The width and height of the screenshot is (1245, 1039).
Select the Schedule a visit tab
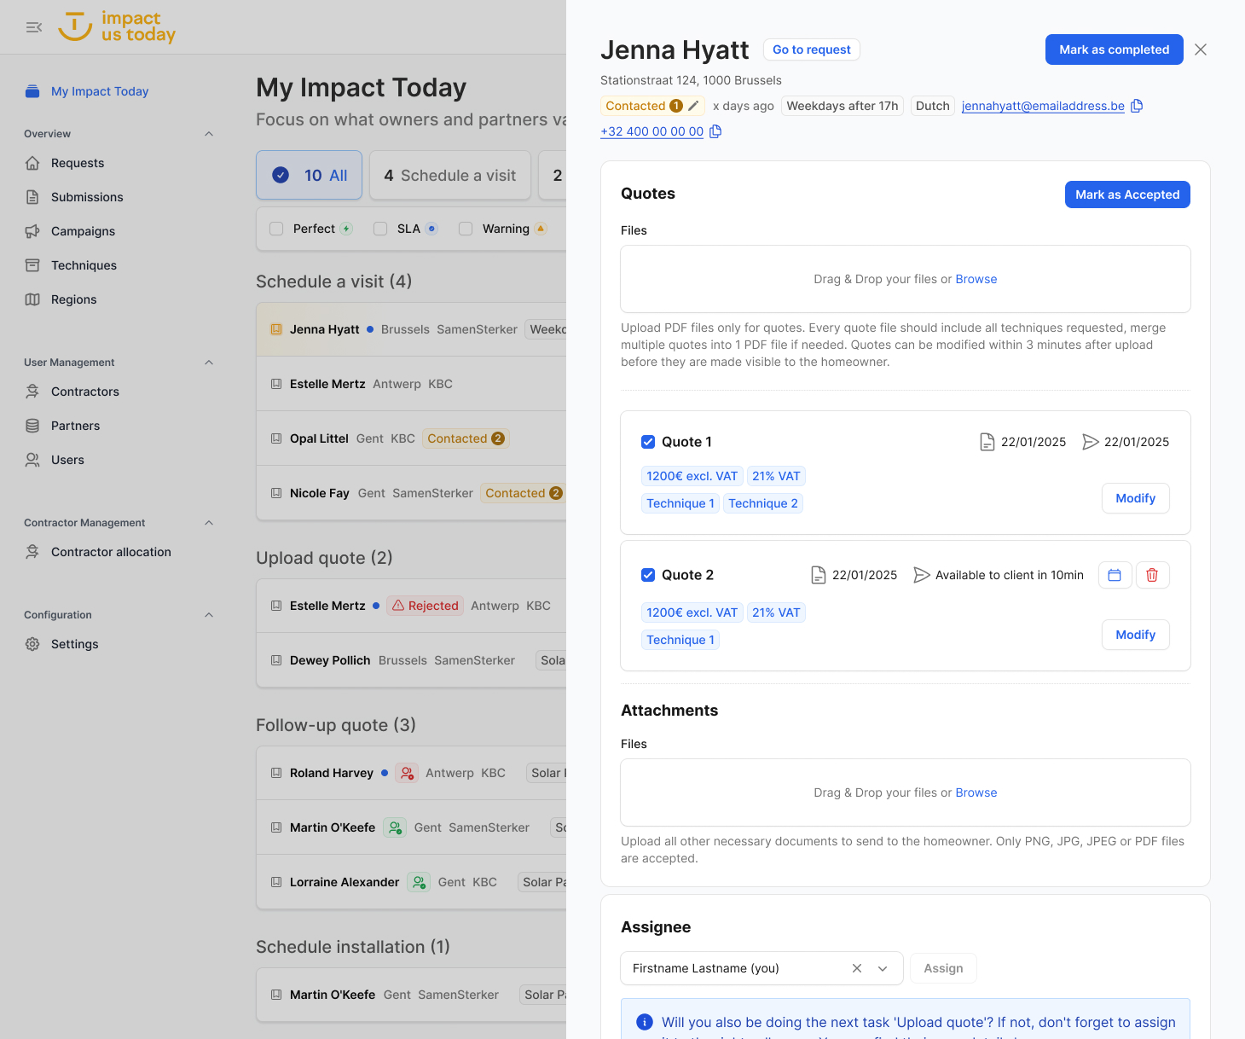[x=450, y=176]
